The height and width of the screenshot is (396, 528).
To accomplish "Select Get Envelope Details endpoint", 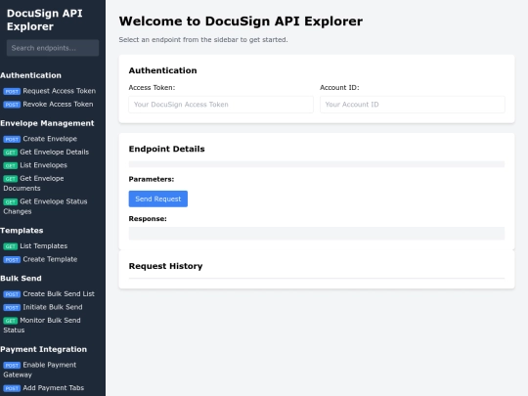I will 46,152.
